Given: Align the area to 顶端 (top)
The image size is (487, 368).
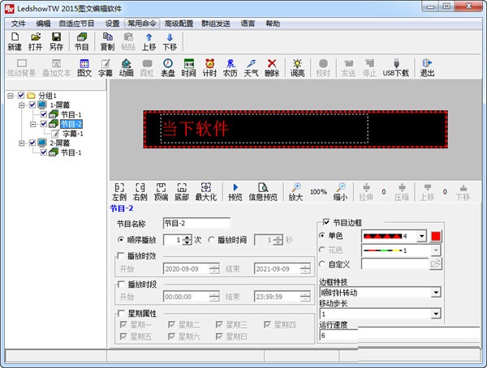Looking at the screenshot, I should pyautogui.click(x=161, y=192).
